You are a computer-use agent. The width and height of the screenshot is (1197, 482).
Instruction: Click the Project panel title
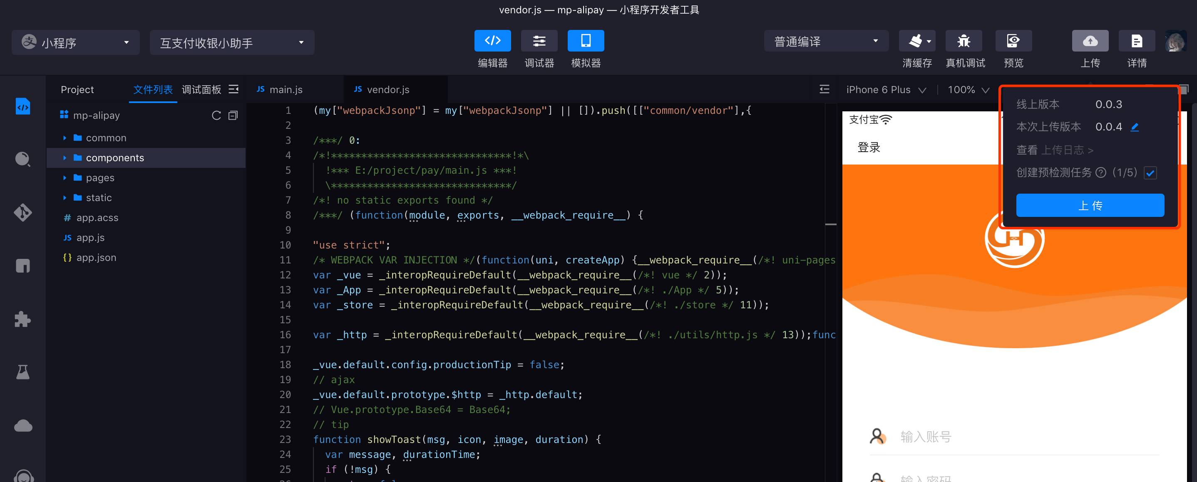point(77,89)
